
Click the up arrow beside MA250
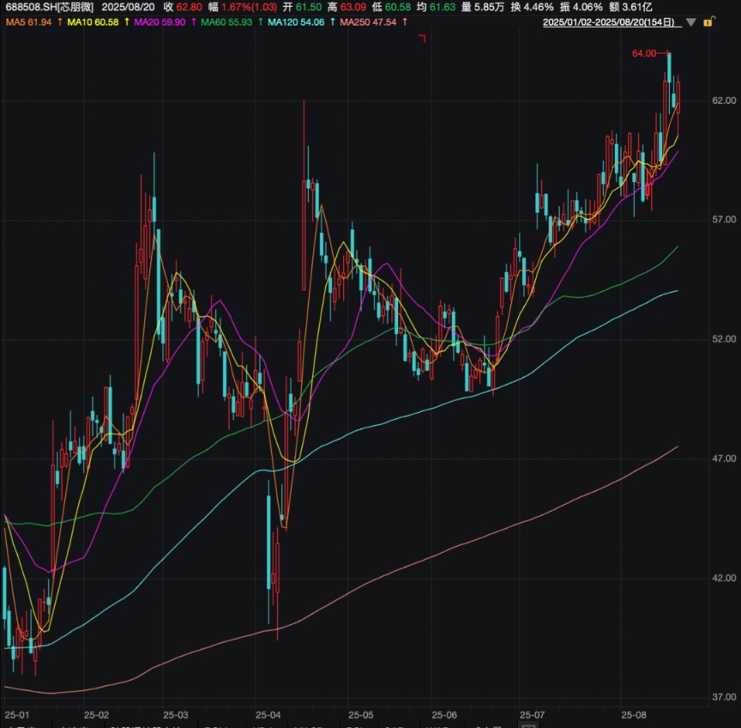pos(405,21)
